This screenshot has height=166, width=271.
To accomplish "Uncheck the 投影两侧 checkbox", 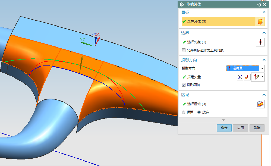I will (x=184, y=85).
